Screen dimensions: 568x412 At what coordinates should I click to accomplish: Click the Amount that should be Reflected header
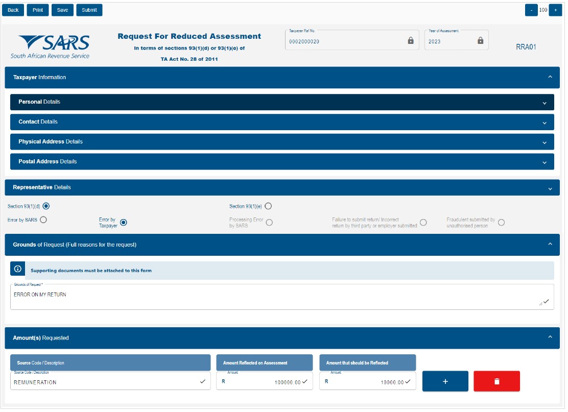(x=368, y=363)
